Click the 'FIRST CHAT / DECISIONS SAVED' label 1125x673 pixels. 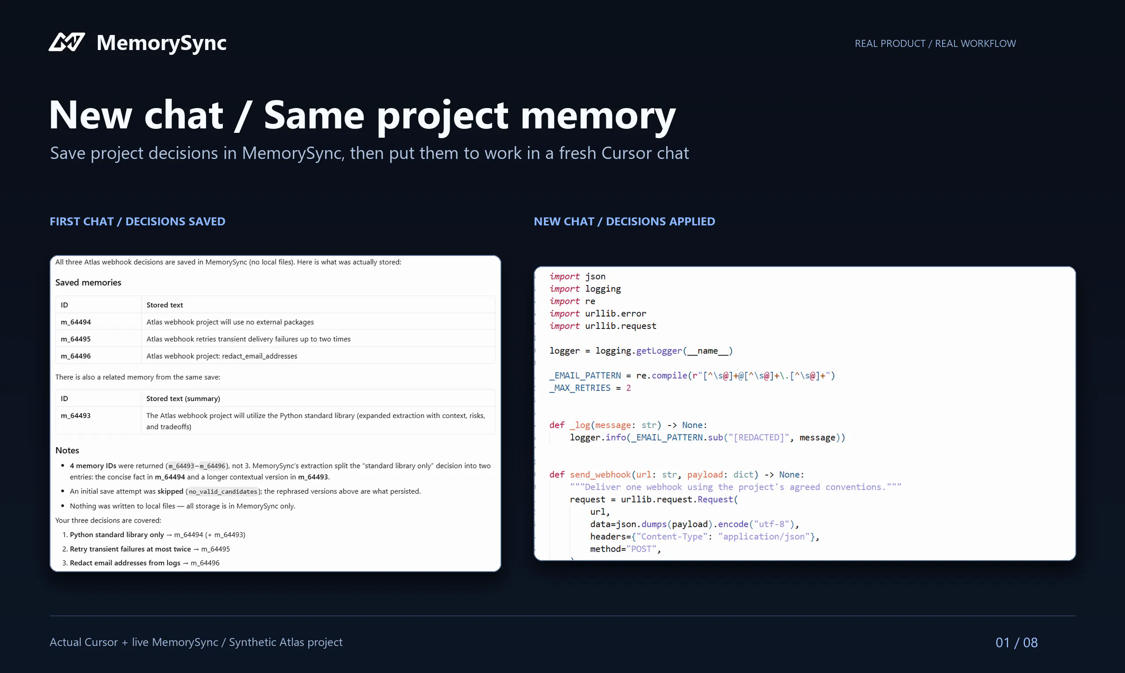137,221
